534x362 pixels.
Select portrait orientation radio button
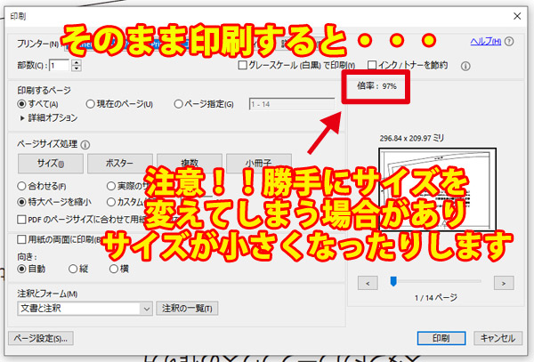tap(73, 269)
